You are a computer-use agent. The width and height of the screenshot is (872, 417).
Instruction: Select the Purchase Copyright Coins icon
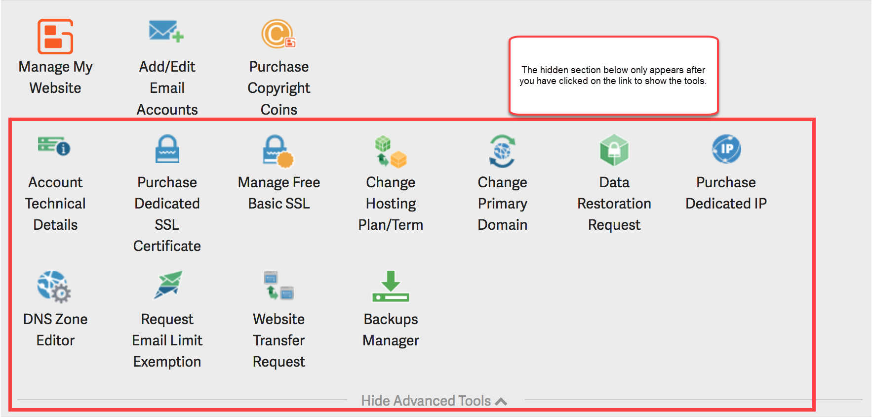point(278,34)
